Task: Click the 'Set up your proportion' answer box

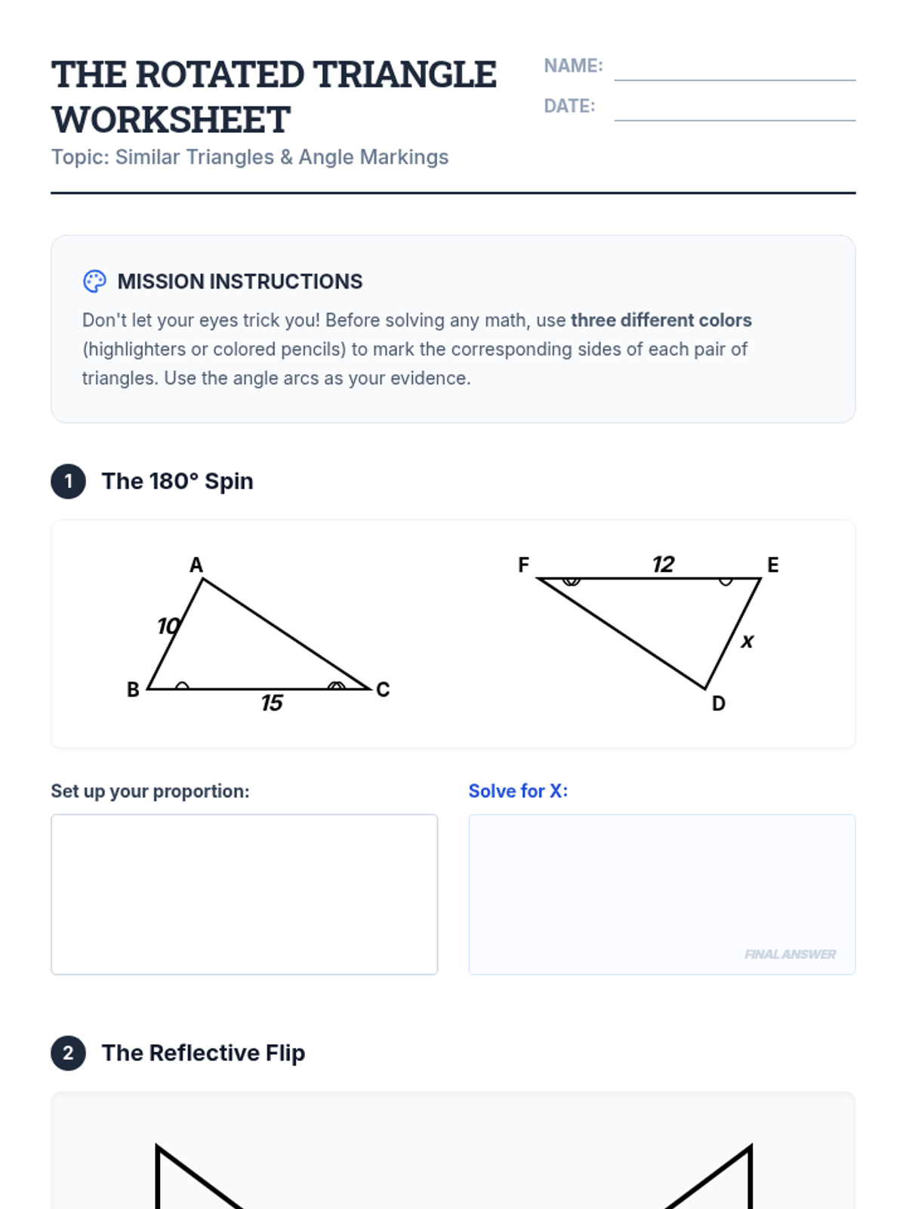Action: click(x=244, y=894)
